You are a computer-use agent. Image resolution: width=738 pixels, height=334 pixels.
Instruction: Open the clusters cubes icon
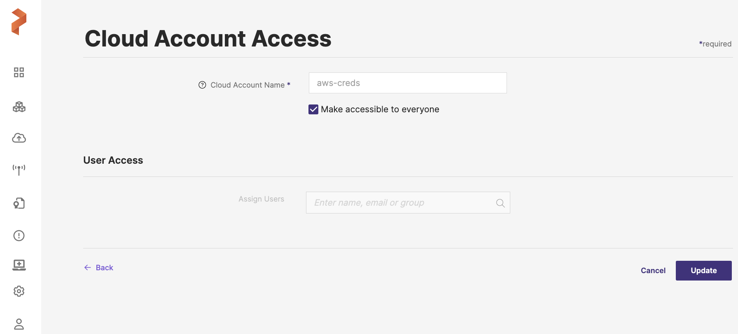tap(19, 107)
